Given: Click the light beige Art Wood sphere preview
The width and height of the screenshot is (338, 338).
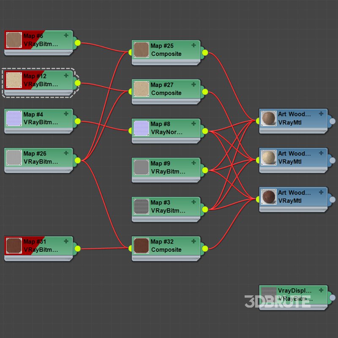Looking at the screenshot, I should coord(268,158).
